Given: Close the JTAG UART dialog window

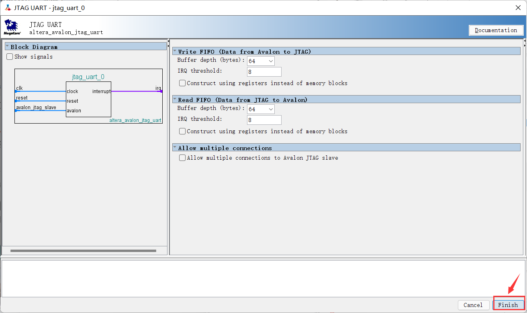Looking at the screenshot, I should pyautogui.click(x=518, y=8).
